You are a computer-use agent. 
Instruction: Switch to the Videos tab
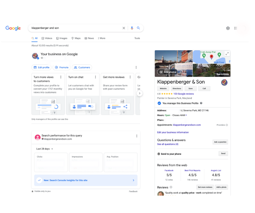point(47,38)
